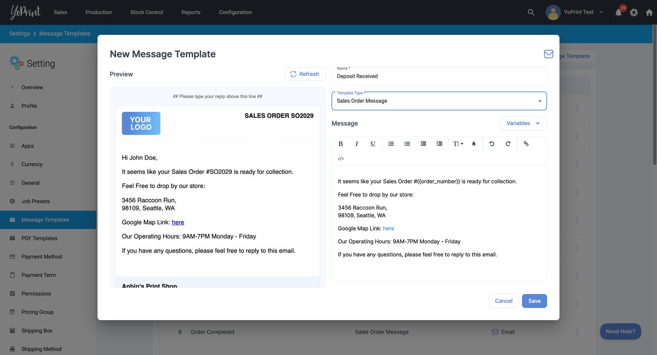Image resolution: width=657 pixels, height=355 pixels.
Task: Open Payment Method in sidebar
Action: [41, 257]
